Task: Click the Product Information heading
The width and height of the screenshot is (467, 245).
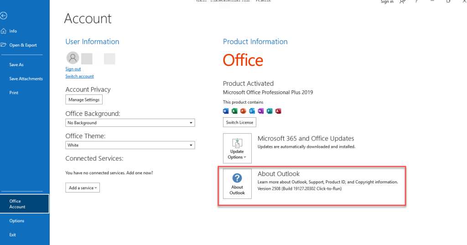Action: click(255, 42)
